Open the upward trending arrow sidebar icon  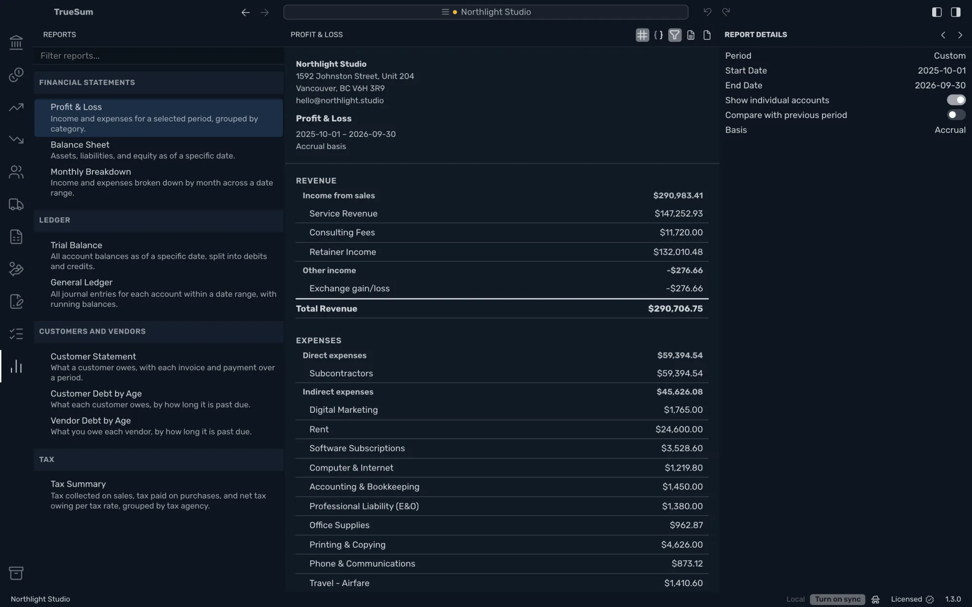click(x=16, y=107)
